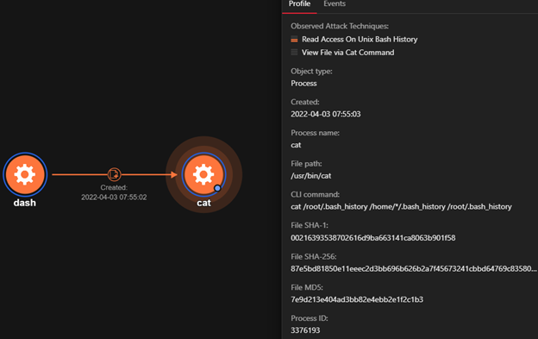538x339 pixels.
Task: Select the cat process node
Action: (203, 174)
